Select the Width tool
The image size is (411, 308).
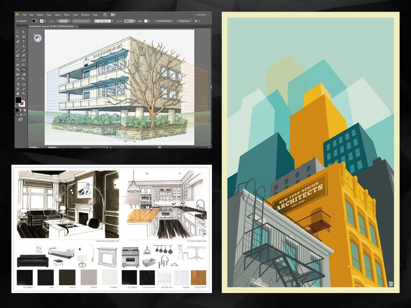[x=18, y=65]
